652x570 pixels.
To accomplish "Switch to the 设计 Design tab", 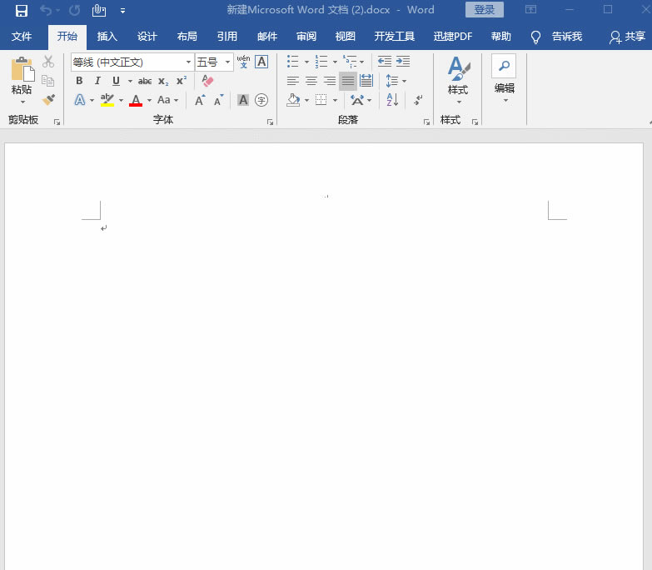I will [x=147, y=37].
